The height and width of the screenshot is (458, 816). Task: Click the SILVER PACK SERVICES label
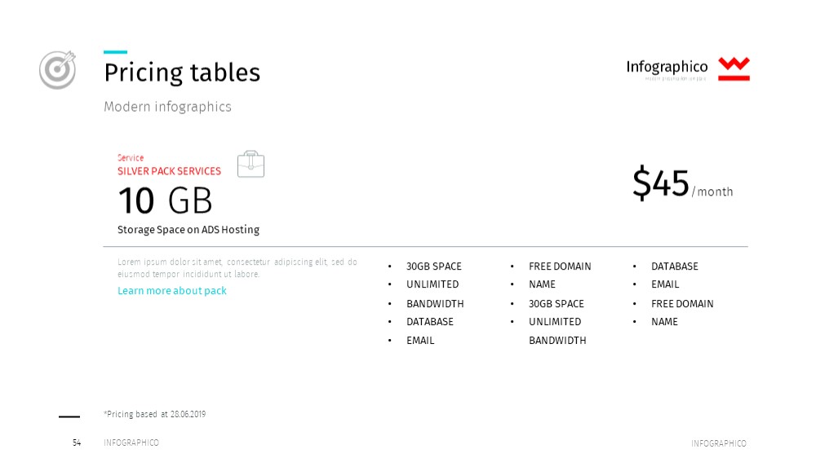(x=169, y=171)
